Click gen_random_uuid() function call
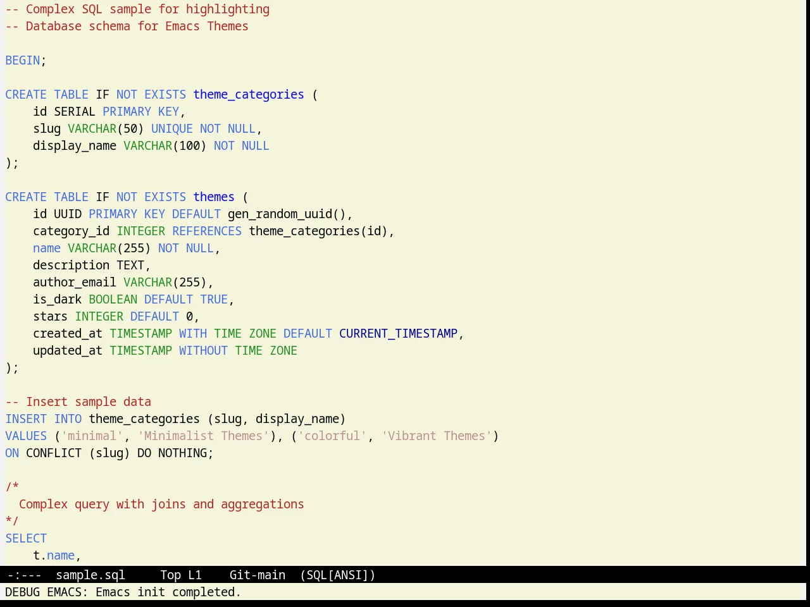The width and height of the screenshot is (810, 607). tap(287, 214)
